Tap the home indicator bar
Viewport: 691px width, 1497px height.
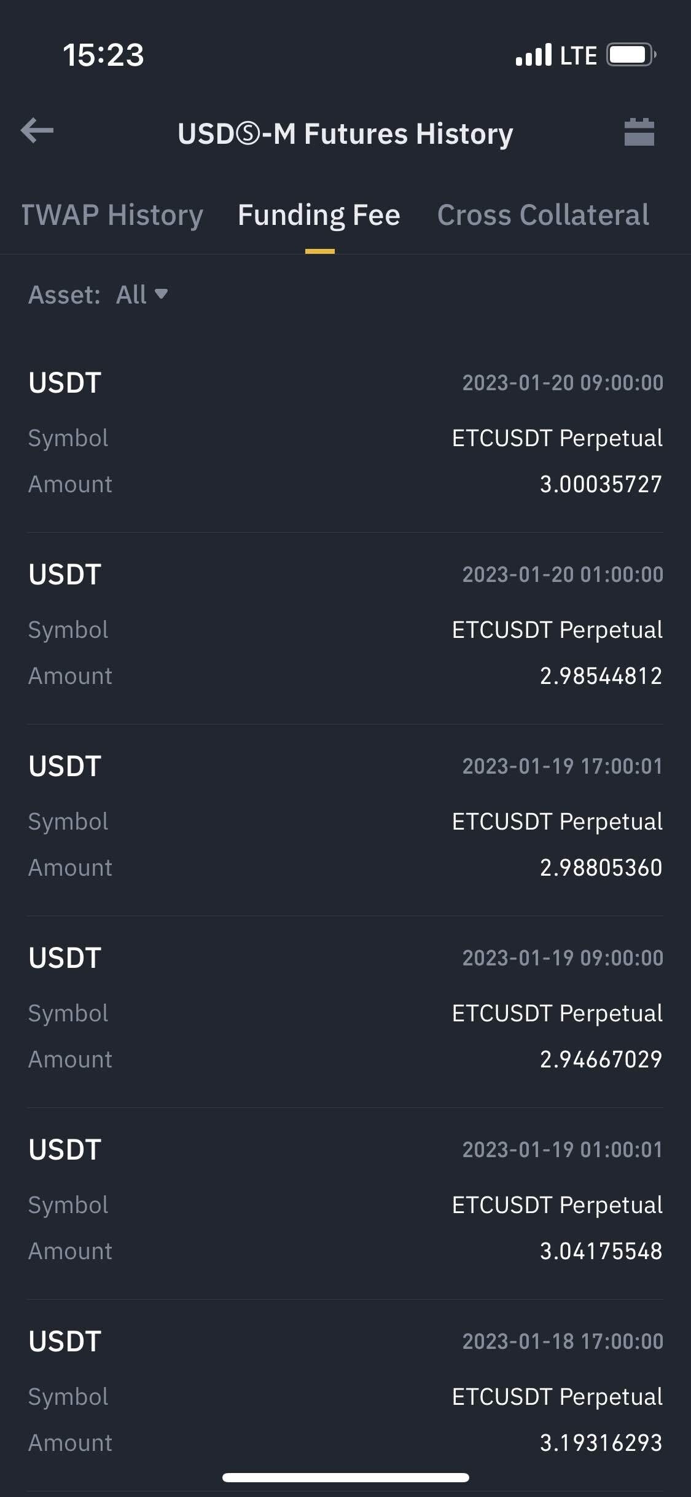click(x=345, y=1477)
